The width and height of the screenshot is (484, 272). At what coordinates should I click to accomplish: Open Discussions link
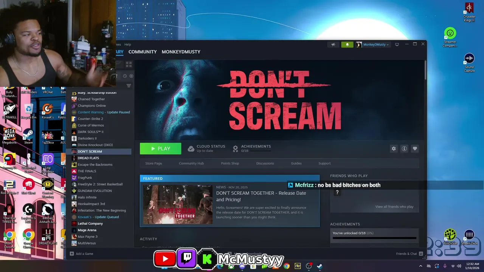click(x=265, y=163)
